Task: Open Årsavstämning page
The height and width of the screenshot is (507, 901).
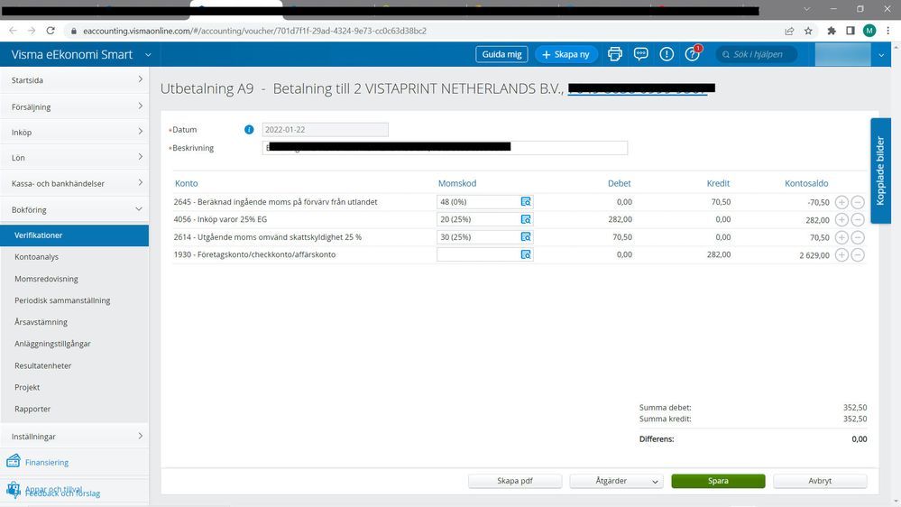Action: pyautogui.click(x=41, y=322)
